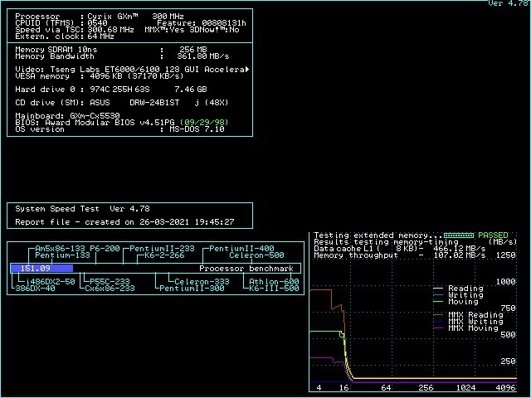Click the MMX Yes 3DNow! No text
Viewport: 531px width, 398px height.
tap(192, 30)
